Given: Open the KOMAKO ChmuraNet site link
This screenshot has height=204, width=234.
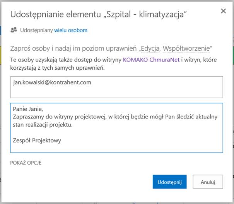Looking at the screenshot, I should click(151, 60).
